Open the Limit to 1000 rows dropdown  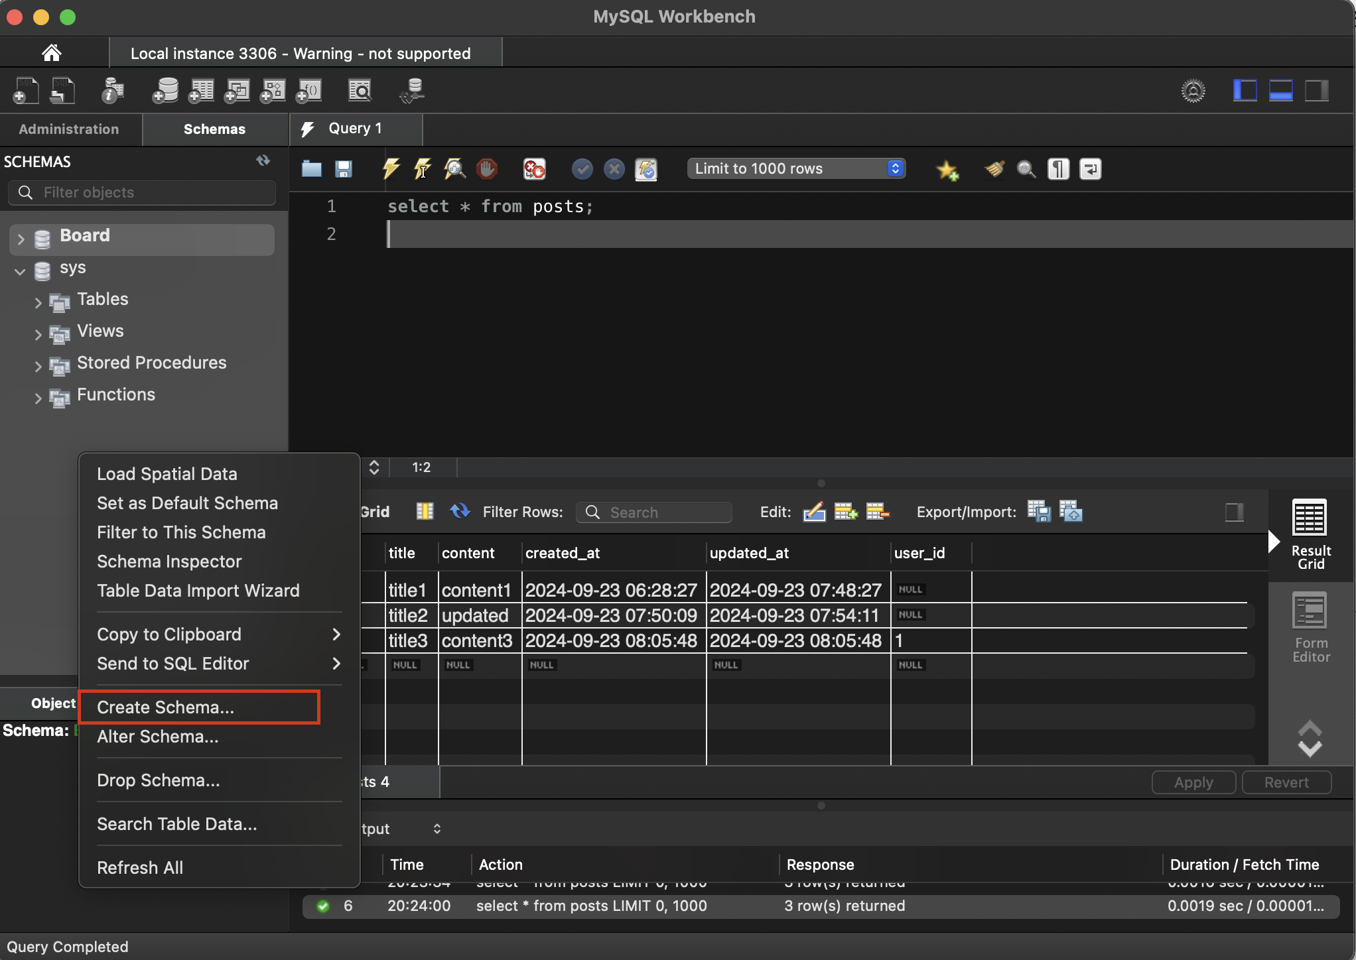[x=796, y=168]
